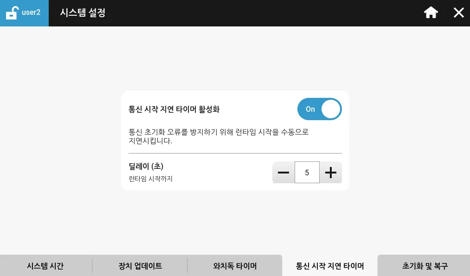Decrease the delay with the minus icon
The height and width of the screenshot is (276, 470).
coord(283,173)
